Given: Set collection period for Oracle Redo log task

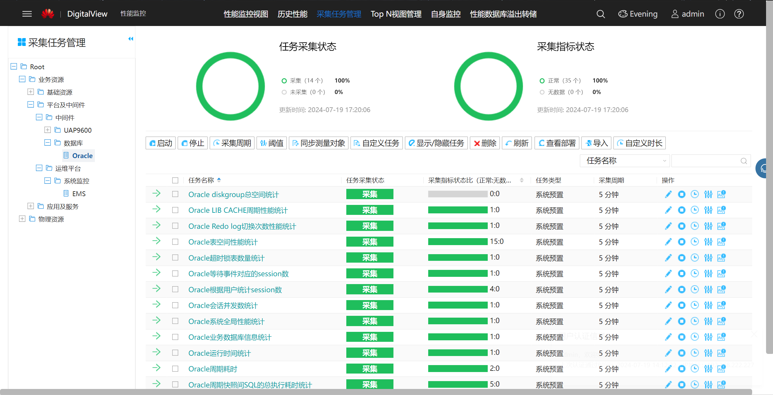Looking at the screenshot, I should (695, 226).
